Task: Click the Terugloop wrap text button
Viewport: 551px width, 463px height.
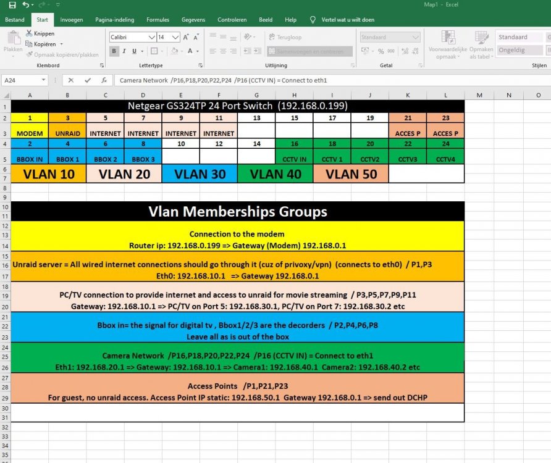Action: tap(285, 37)
